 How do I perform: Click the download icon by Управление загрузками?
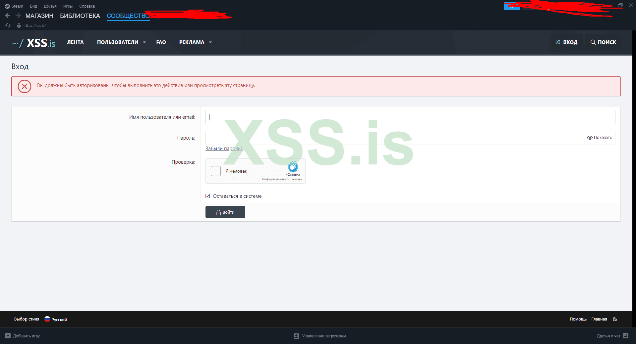pyautogui.click(x=296, y=336)
